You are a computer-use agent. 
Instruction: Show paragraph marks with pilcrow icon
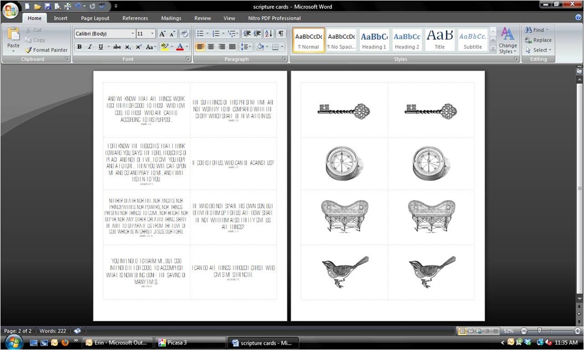click(x=281, y=34)
